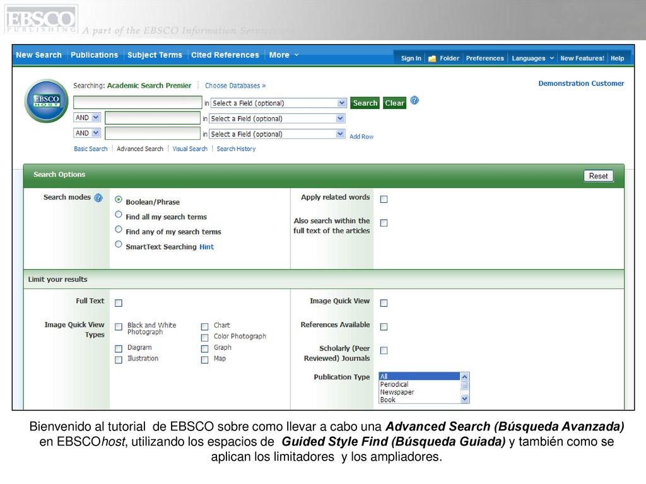
Task: Click Demonstration Customer text
Action: tap(581, 83)
